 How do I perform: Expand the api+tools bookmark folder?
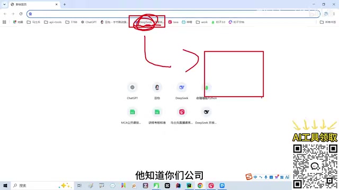point(53,22)
